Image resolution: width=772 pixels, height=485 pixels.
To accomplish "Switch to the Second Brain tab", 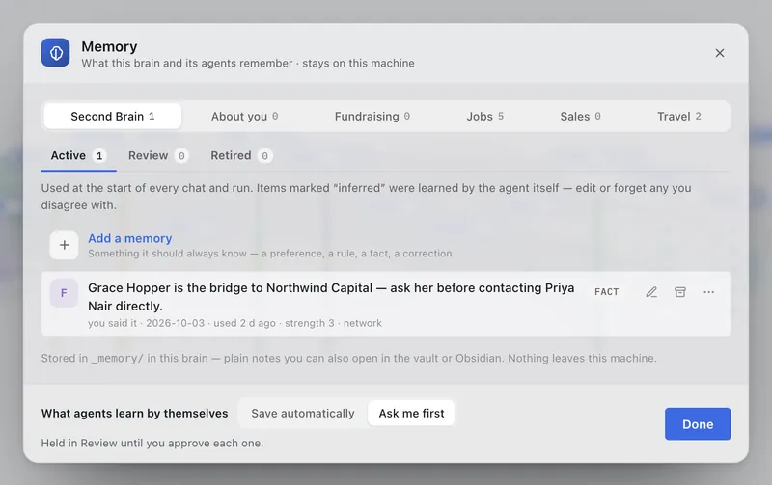I will point(113,116).
